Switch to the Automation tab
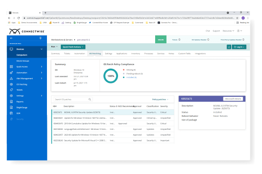The height and width of the screenshot is (174, 262). click(80, 54)
